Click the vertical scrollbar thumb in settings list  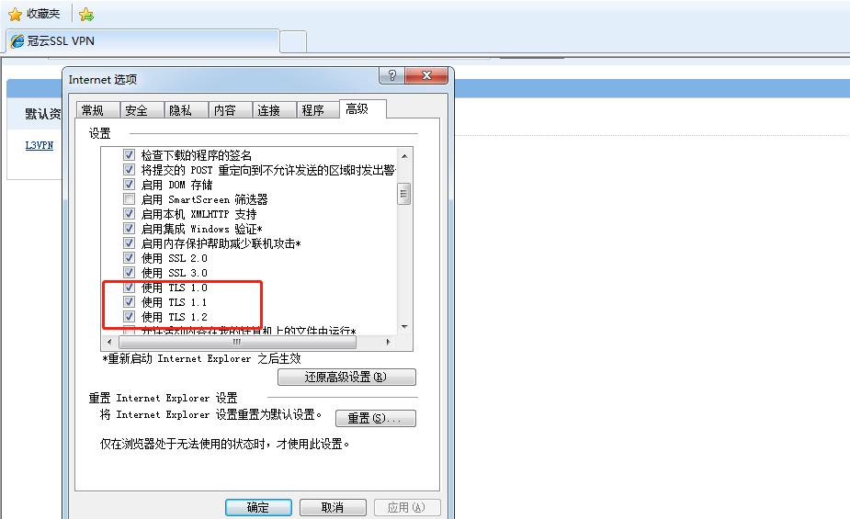point(403,194)
